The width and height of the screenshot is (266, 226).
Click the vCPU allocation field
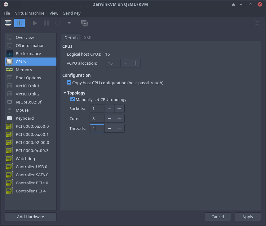[x=113, y=63]
